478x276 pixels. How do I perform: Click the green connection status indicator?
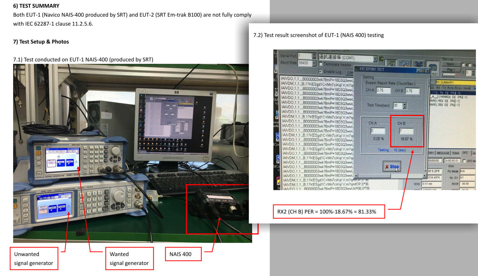pos(382,59)
